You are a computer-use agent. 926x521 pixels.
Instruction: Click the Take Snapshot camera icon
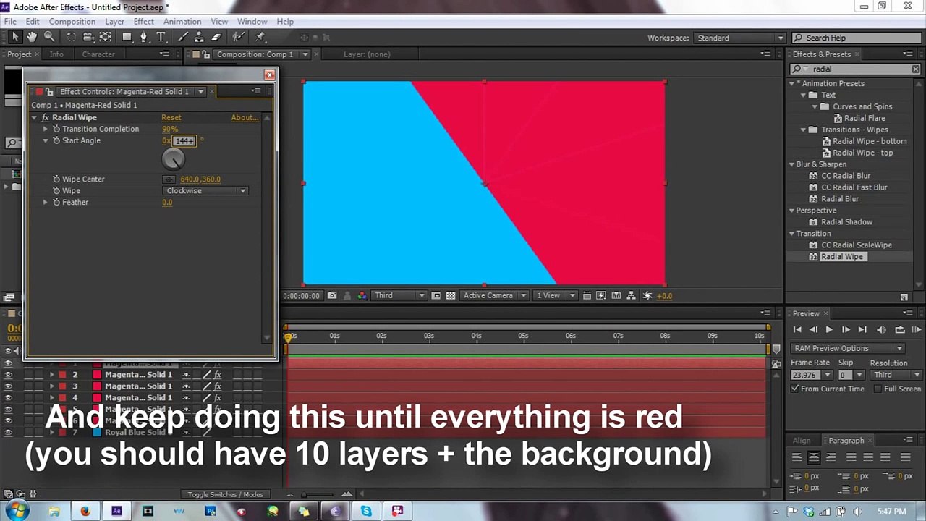(332, 295)
